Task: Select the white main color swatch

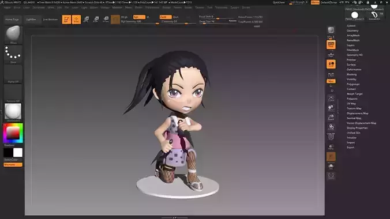Action: (18, 153)
